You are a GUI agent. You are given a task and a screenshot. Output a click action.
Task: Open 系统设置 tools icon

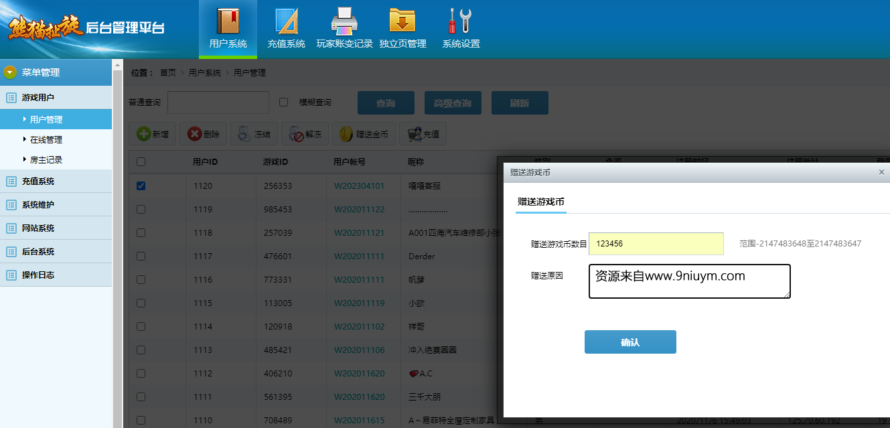pos(461,21)
